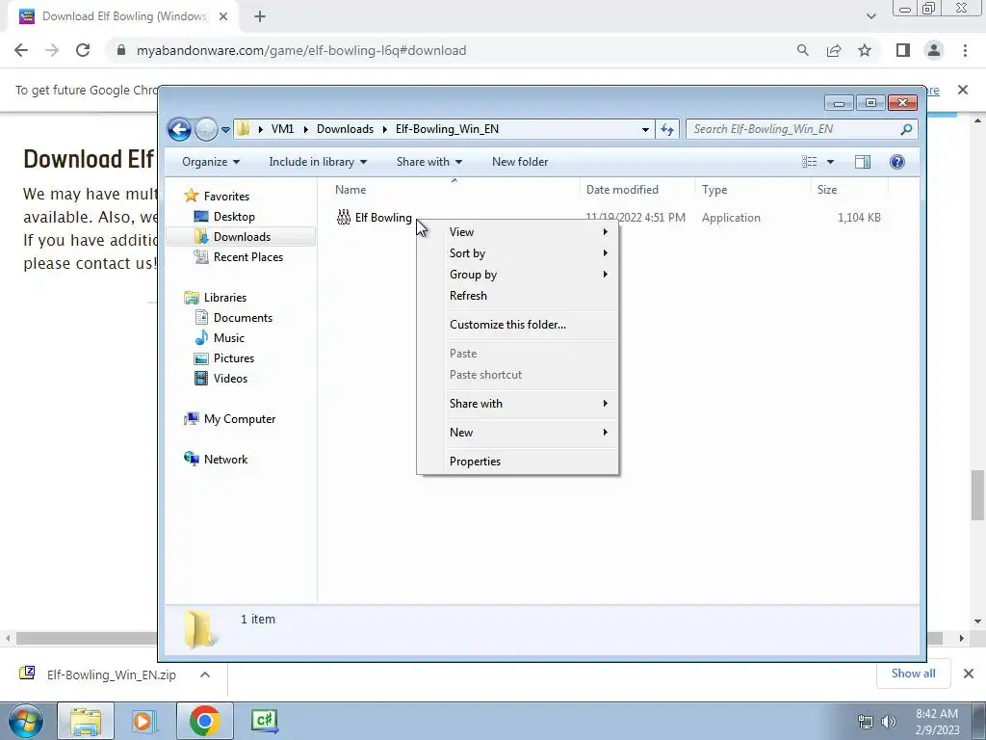Expand address bar previous locations dropdown
The image size is (986, 740).
pos(645,130)
